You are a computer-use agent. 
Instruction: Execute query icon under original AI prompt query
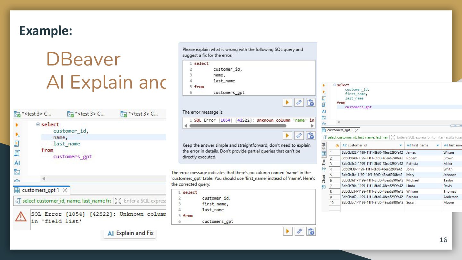coord(287,102)
